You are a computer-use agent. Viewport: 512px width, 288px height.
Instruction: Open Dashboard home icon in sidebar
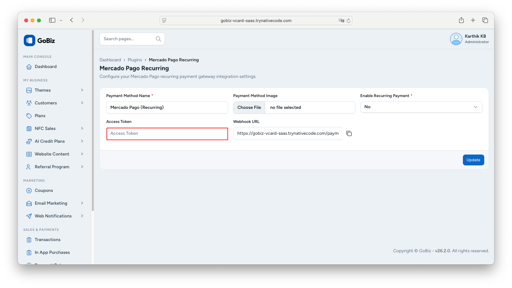pyautogui.click(x=29, y=67)
